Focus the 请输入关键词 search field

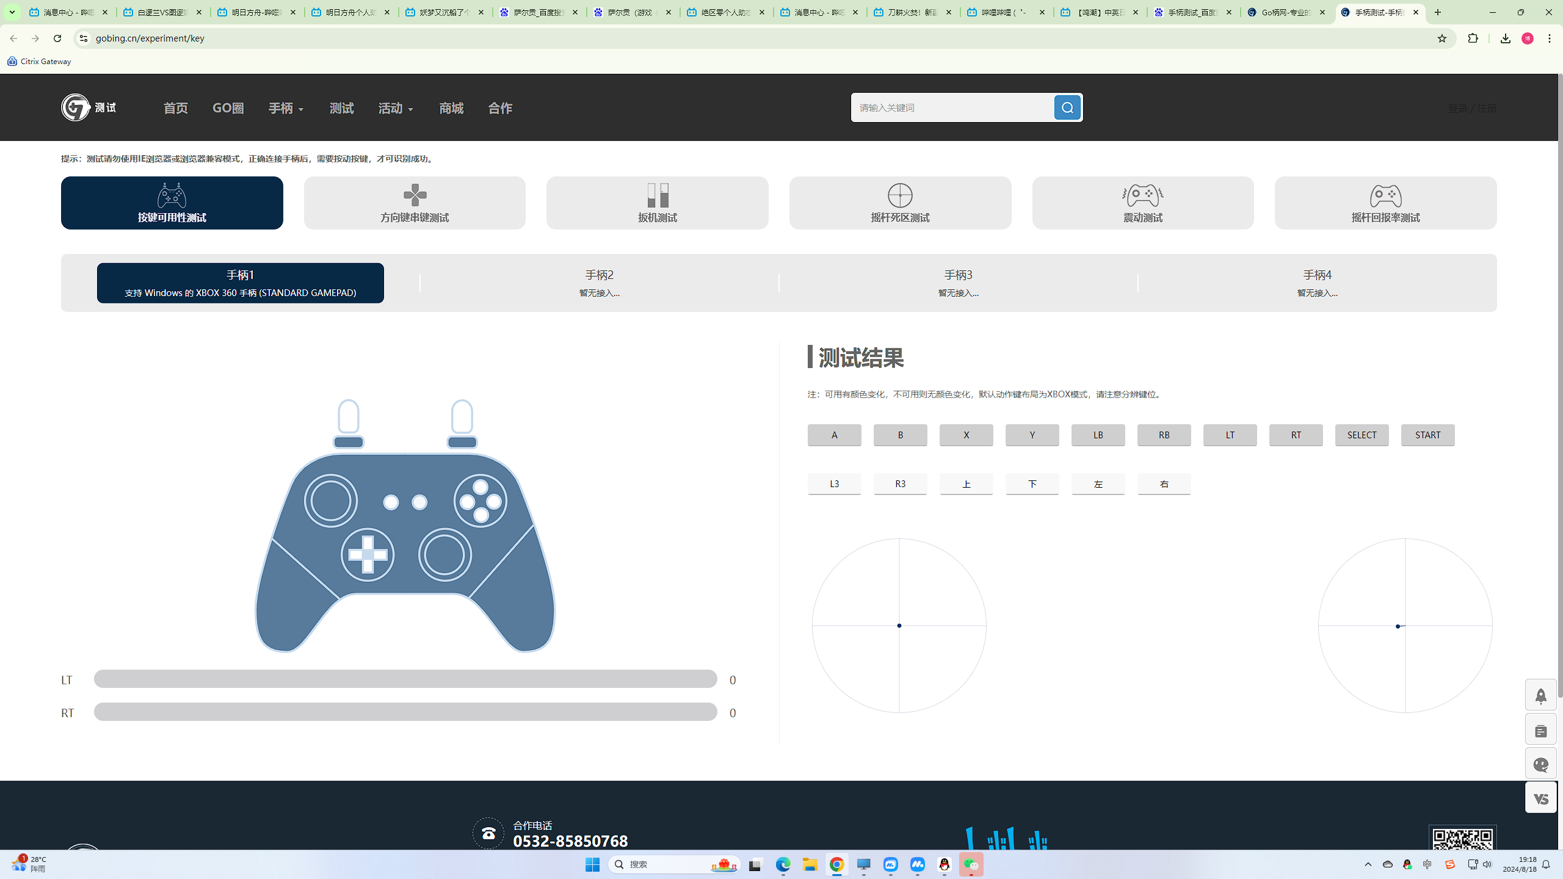[x=952, y=107]
